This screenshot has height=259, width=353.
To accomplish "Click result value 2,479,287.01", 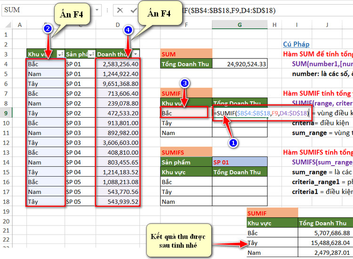I will [325, 253].
